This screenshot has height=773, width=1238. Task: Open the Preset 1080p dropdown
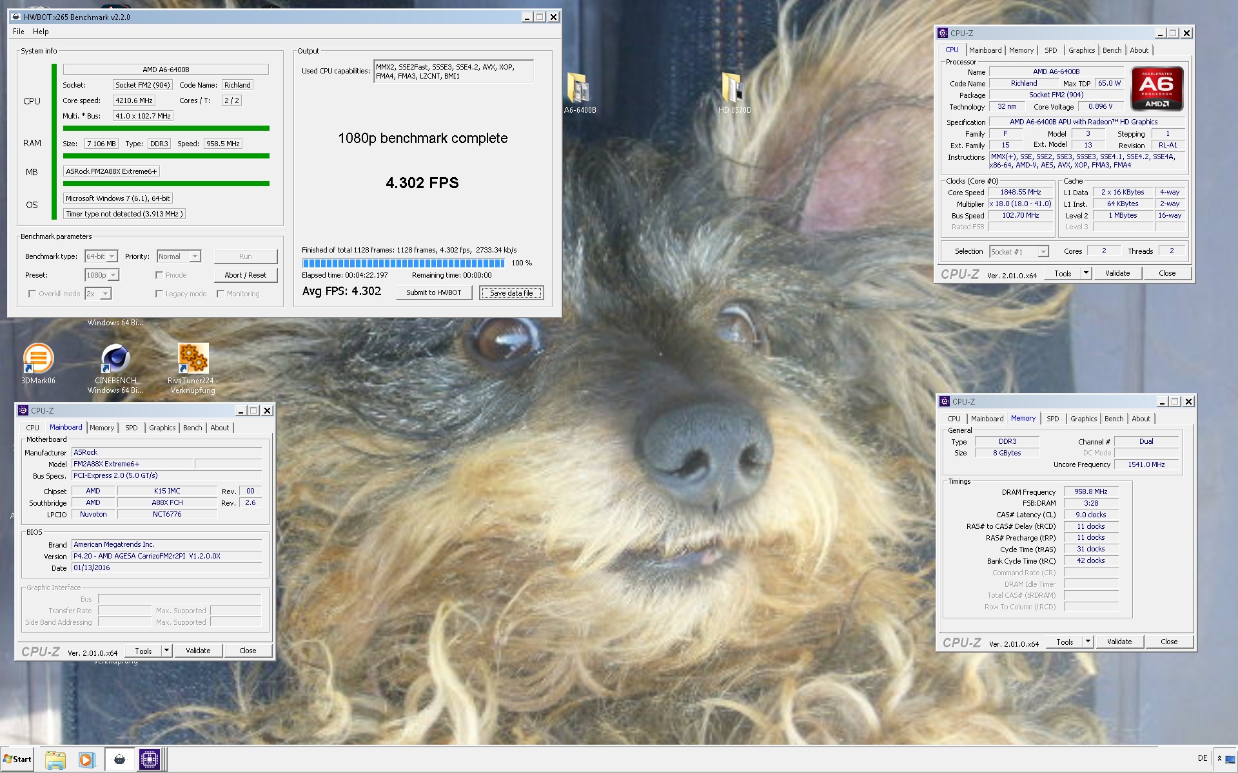[x=102, y=275]
